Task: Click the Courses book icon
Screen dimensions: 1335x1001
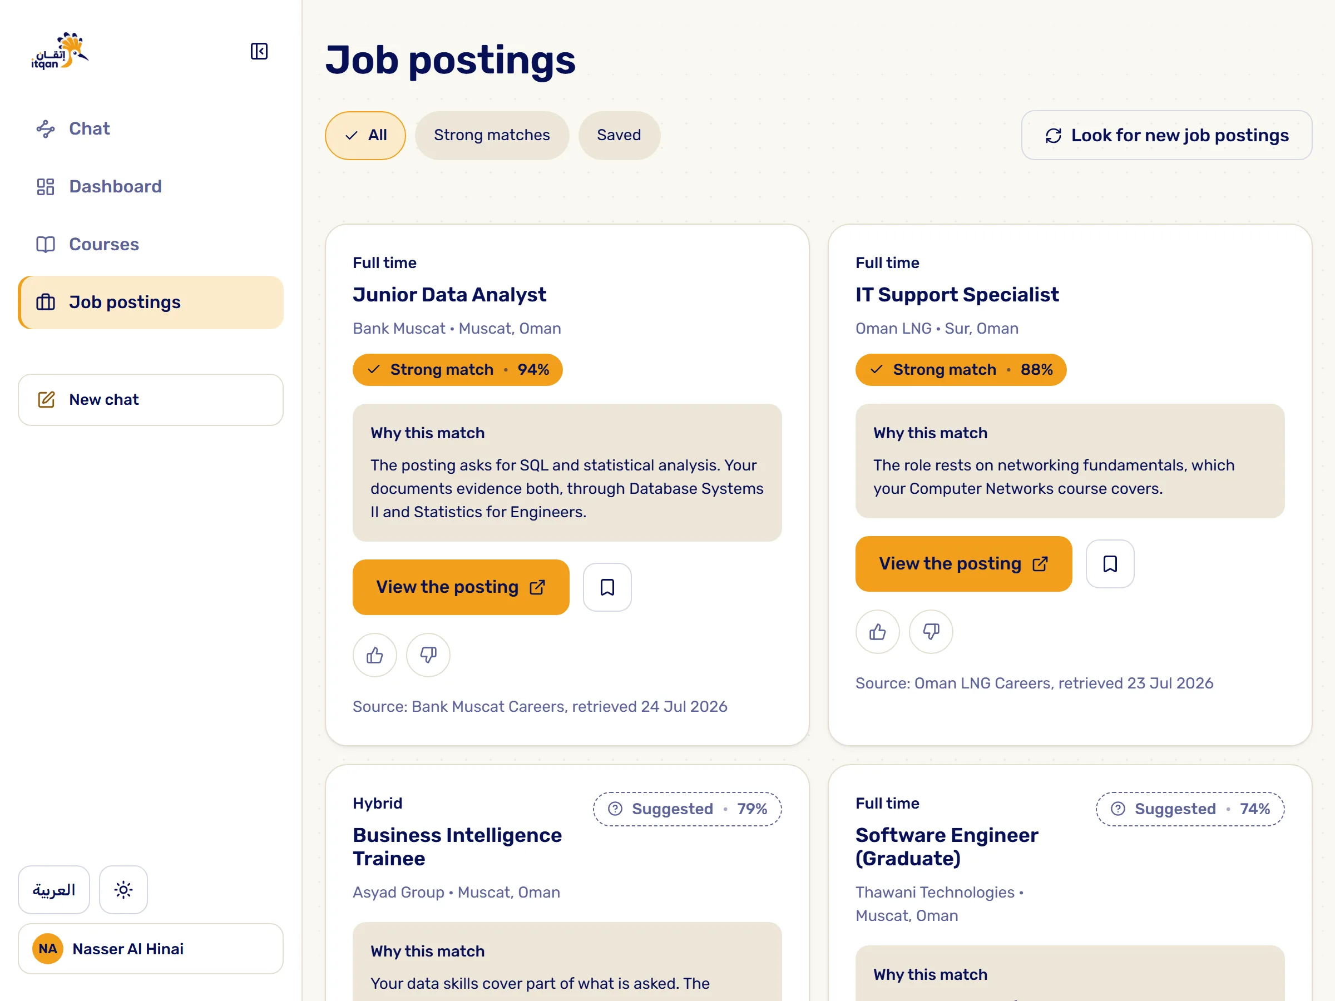Action: [x=45, y=244]
